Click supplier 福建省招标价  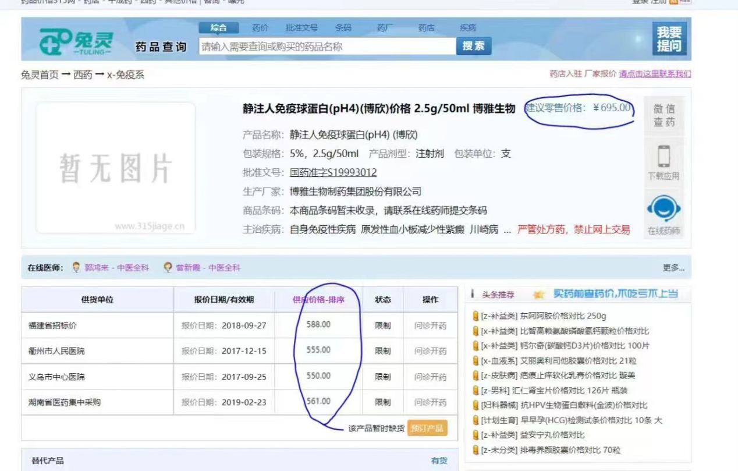pyautogui.click(x=52, y=325)
